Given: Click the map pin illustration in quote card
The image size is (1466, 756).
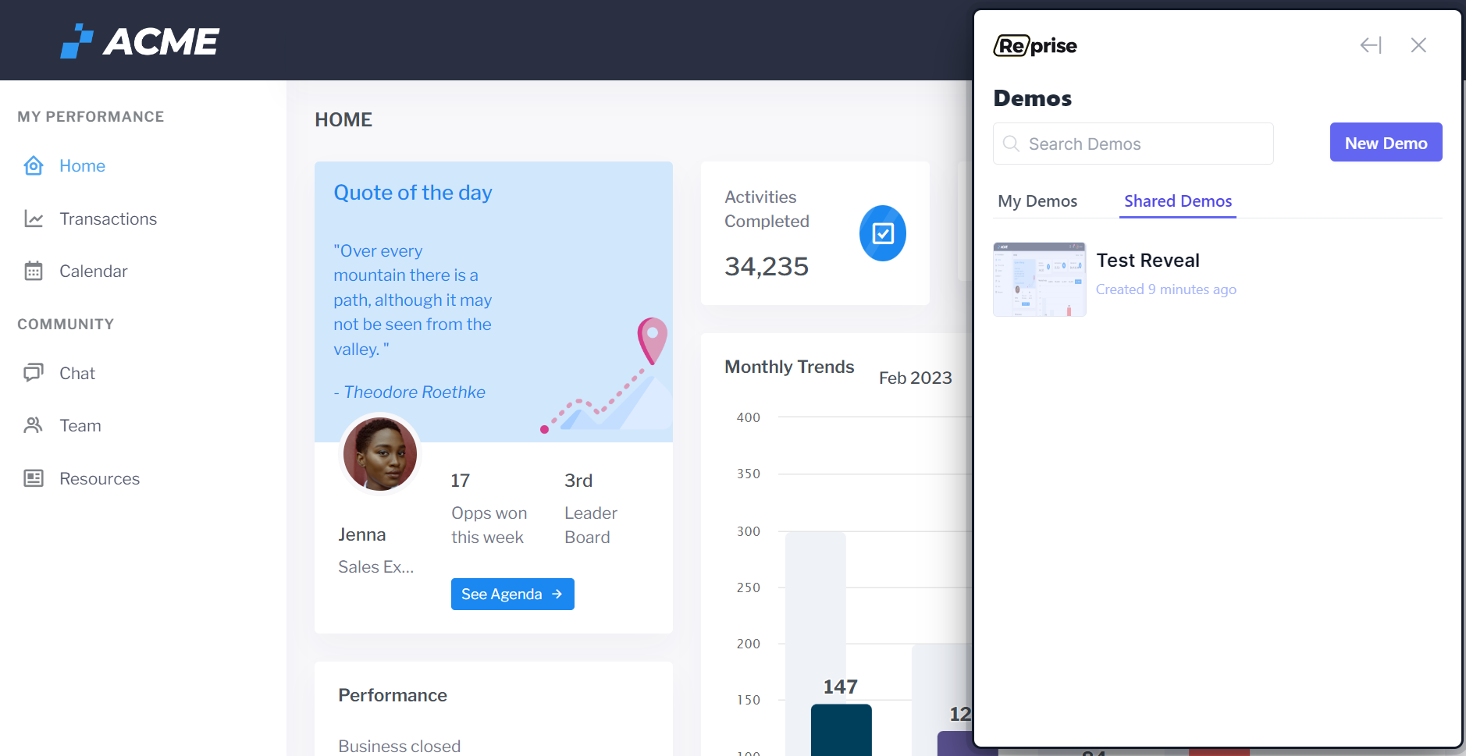Looking at the screenshot, I should [652, 341].
